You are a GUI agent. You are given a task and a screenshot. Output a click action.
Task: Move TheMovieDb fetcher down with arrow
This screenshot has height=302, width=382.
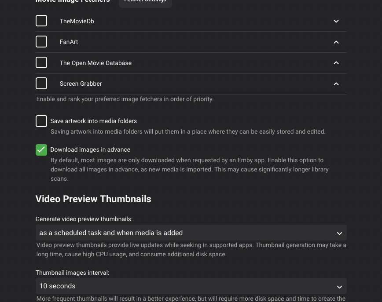point(336,21)
